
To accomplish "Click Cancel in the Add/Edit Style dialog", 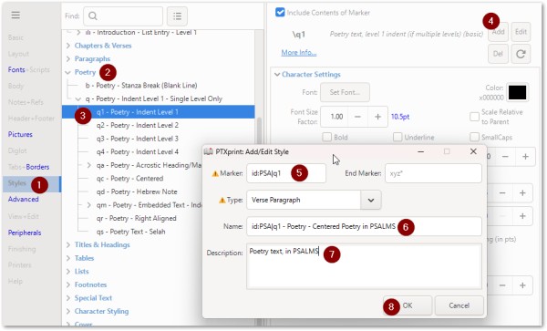I will pyautogui.click(x=459, y=305).
